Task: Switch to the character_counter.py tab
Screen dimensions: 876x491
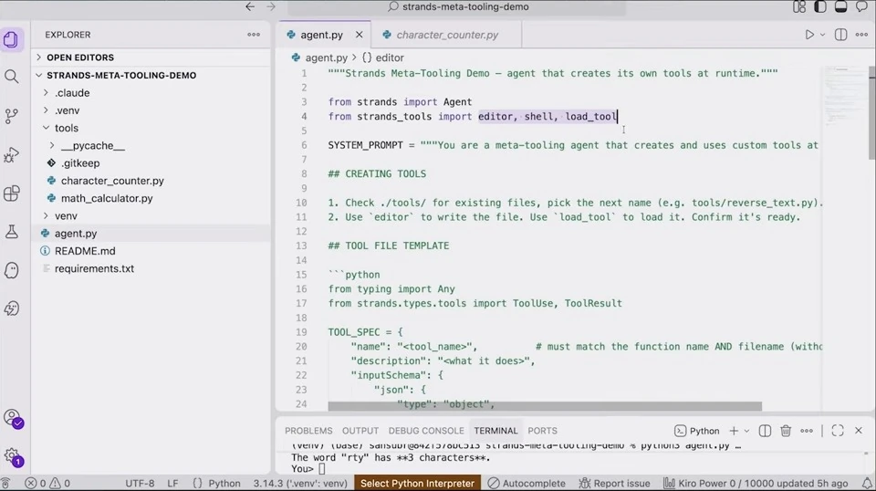Action: coord(447,35)
